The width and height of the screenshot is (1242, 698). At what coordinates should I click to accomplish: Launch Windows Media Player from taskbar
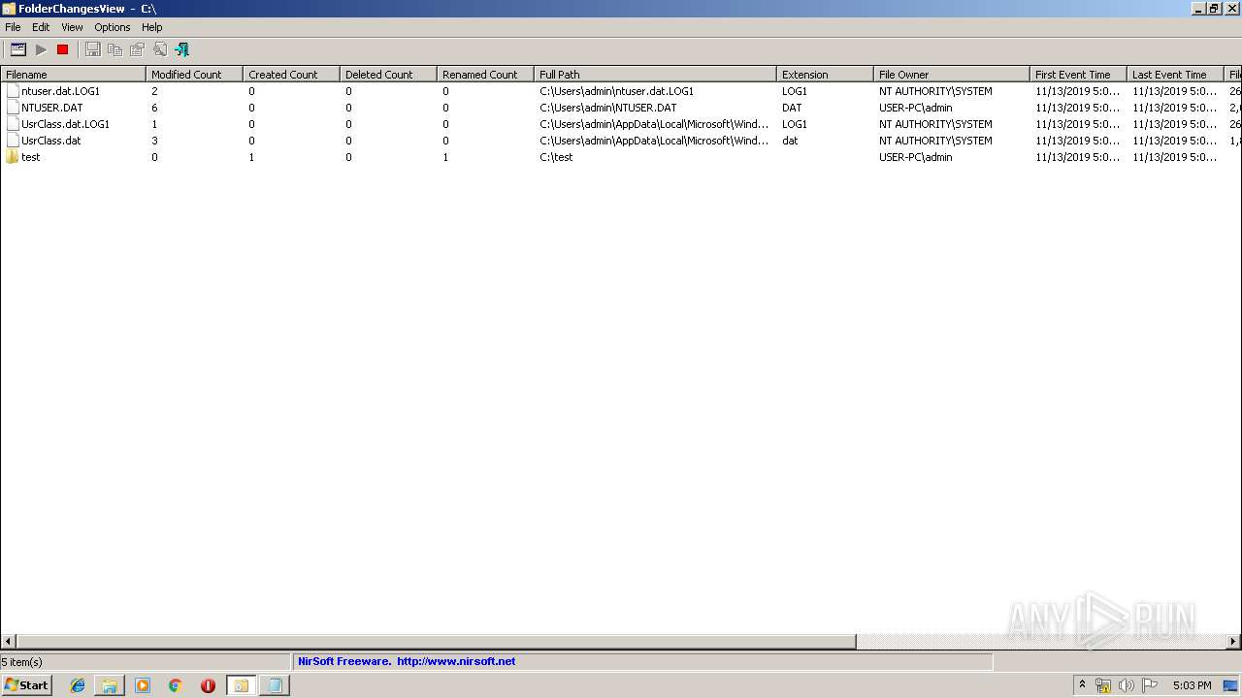coord(143,685)
